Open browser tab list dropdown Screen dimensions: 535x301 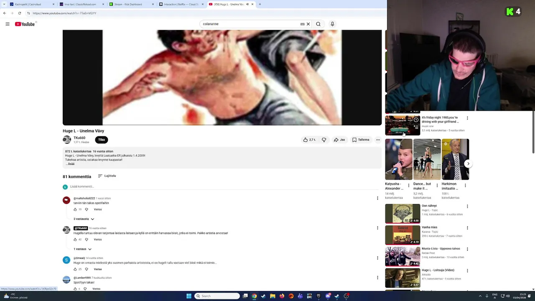[x=3, y=4]
